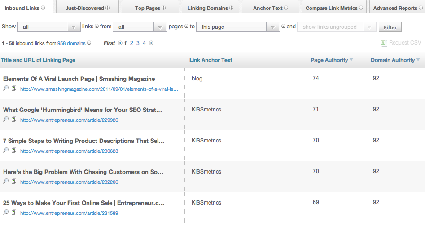The height and width of the screenshot is (227, 425).
Task: Switch to Just-Discovered tab
Action: (88, 7)
